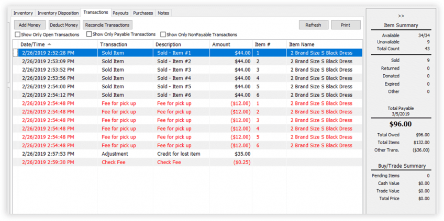Open the Inventory Disposition tab
The image size is (444, 221).
(x=58, y=13)
